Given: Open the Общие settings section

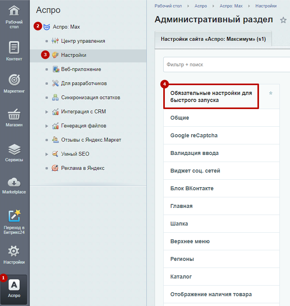Looking at the screenshot, I should pos(221,118).
